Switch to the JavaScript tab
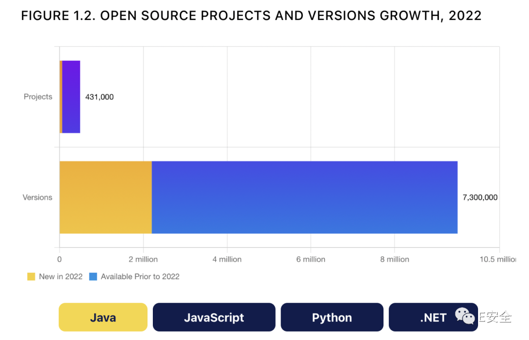 214,317
